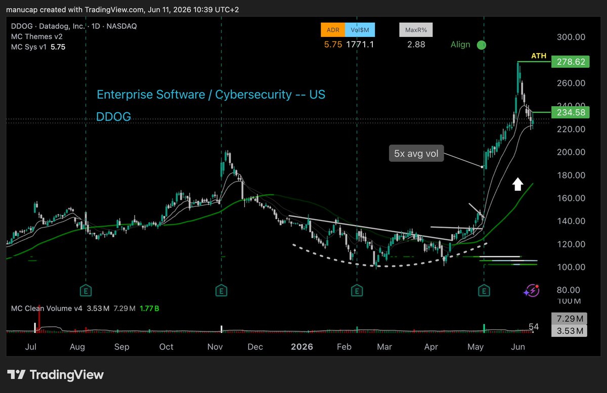Click the earnings E marker in mid February

tap(357, 290)
